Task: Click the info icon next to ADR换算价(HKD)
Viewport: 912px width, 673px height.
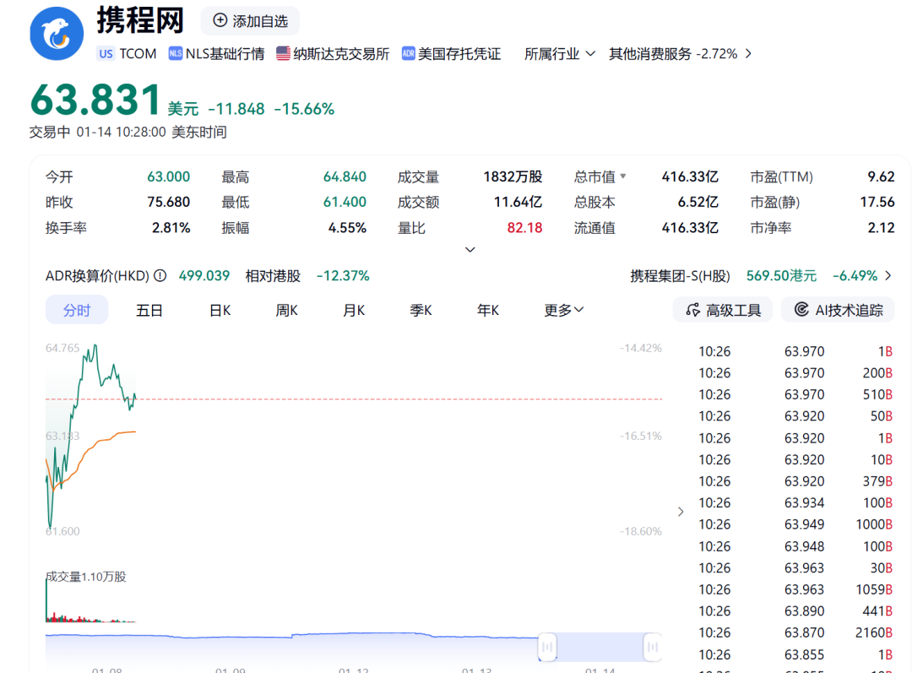Action: (x=160, y=276)
